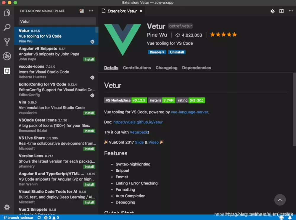Select Vue 2 Snippets list item
The height and width of the screenshot is (220, 296).
(56, 211)
